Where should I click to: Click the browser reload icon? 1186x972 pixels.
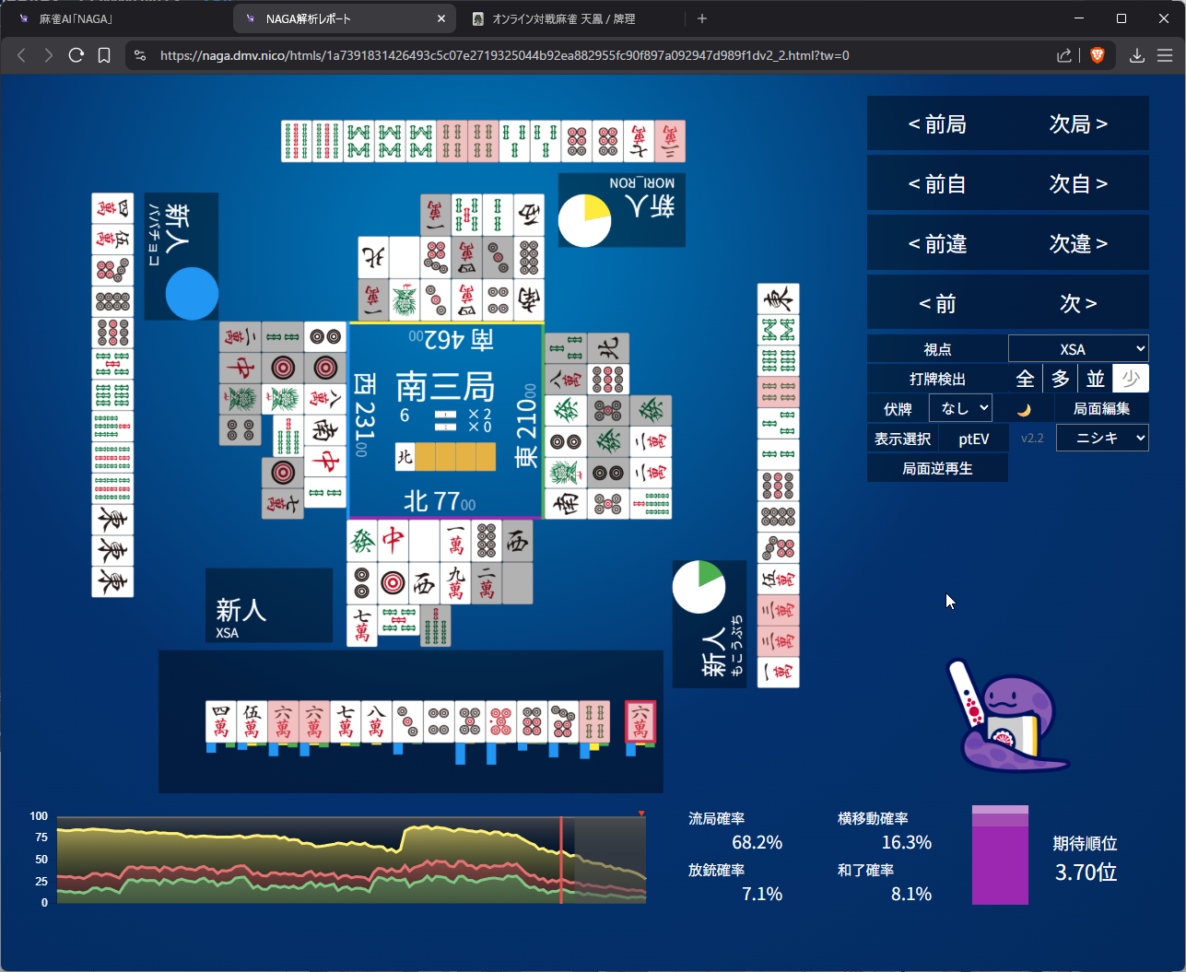click(x=76, y=55)
